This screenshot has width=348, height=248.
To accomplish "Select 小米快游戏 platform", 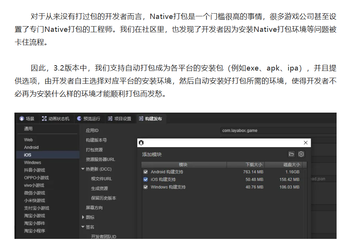I will pyautogui.click(x=48, y=201).
